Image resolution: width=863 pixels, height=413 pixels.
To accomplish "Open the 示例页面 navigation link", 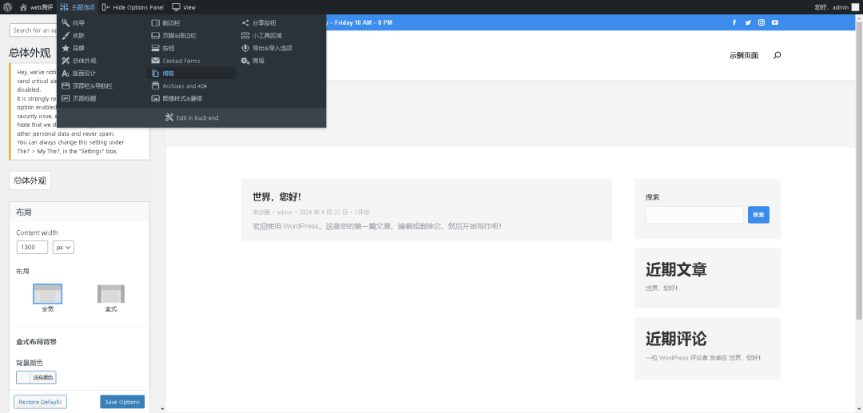I will [x=744, y=56].
